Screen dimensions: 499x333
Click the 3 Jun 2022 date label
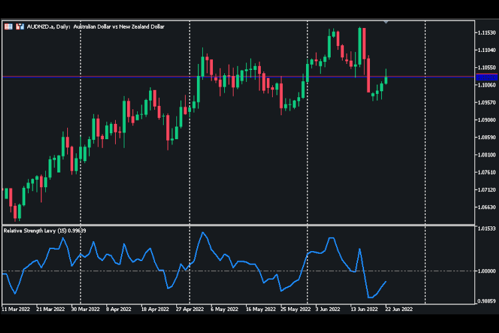(328, 309)
